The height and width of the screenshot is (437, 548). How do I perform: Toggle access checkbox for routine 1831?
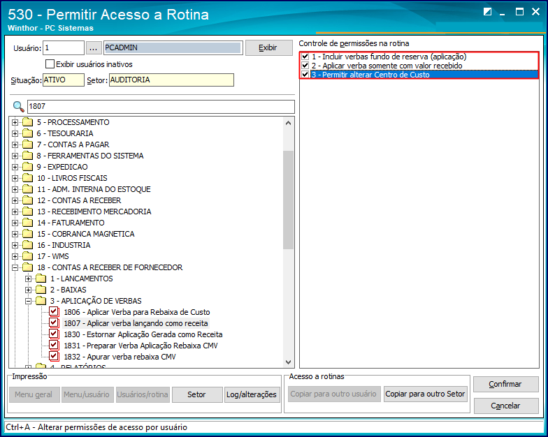54,345
